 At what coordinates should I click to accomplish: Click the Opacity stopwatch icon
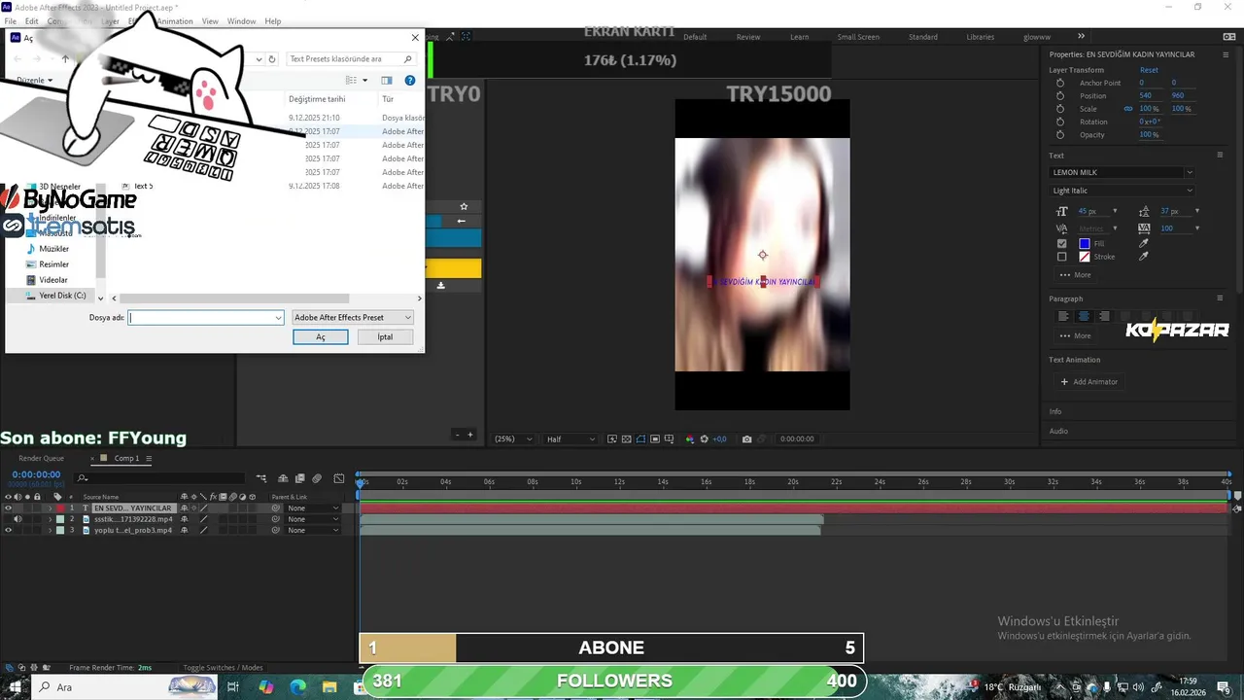tap(1060, 134)
